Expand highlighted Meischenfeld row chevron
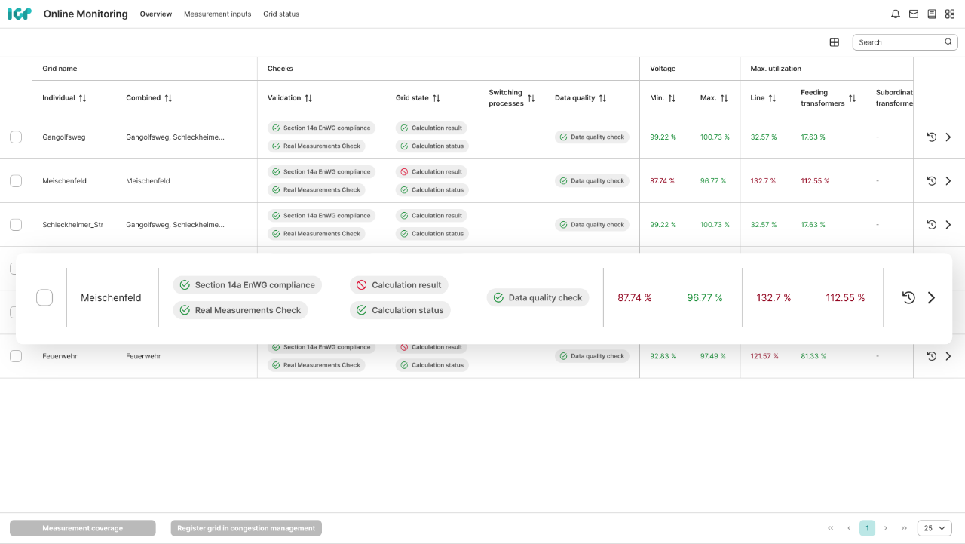Screen dimensions: 965x544 click(x=931, y=298)
